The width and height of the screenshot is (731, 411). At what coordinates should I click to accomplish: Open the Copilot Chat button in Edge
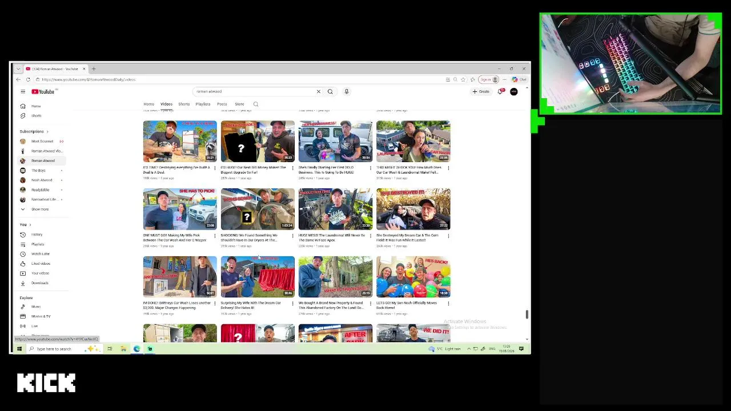[x=520, y=79]
